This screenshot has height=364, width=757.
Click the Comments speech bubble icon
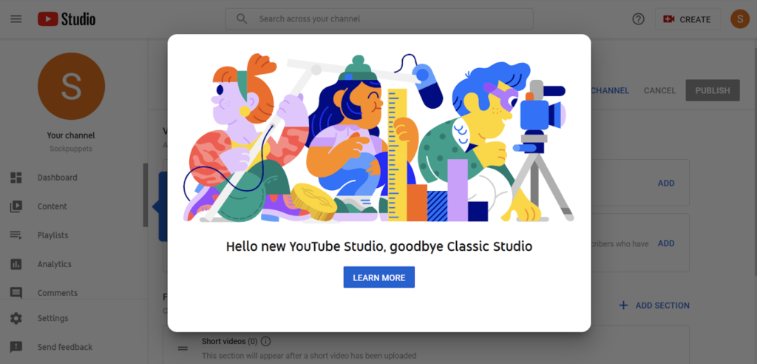[x=16, y=293]
